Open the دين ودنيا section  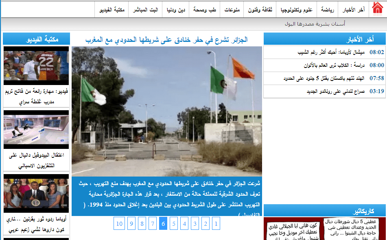click(x=176, y=10)
